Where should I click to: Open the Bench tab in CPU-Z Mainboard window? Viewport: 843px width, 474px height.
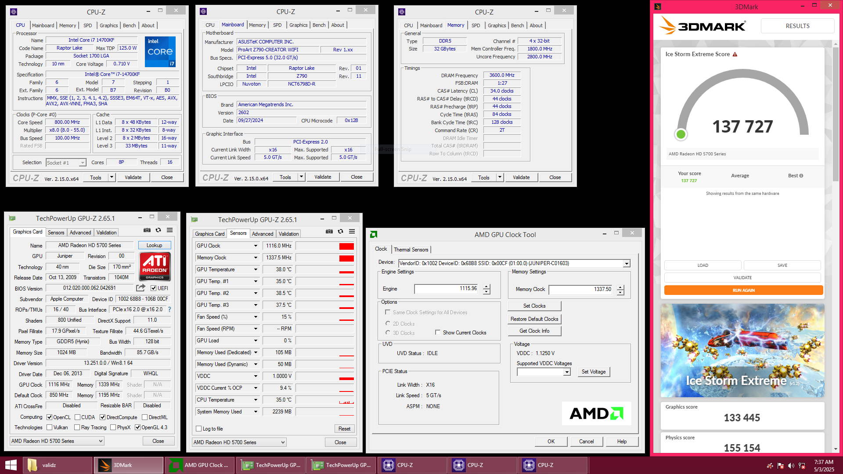(x=319, y=25)
